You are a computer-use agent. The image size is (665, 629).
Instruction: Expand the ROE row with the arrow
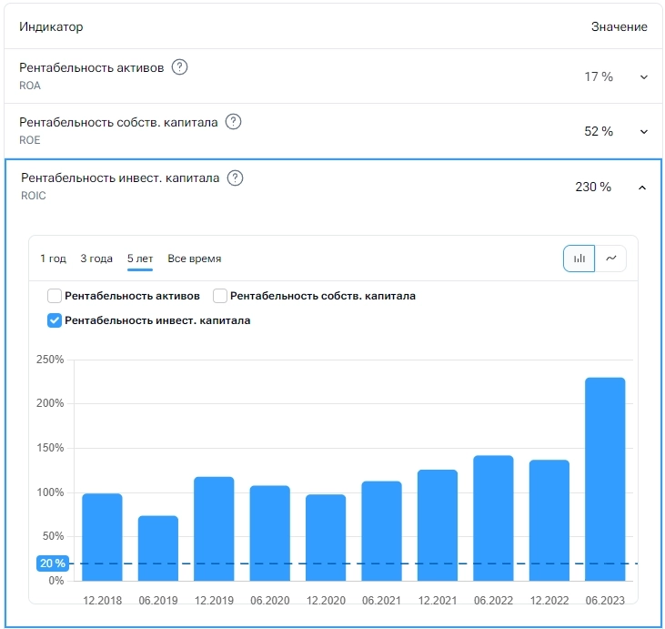coord(644,132)
